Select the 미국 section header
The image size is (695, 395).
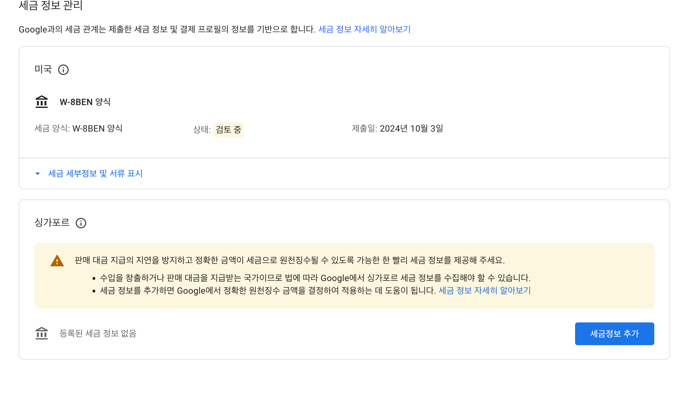pos(44,70)
